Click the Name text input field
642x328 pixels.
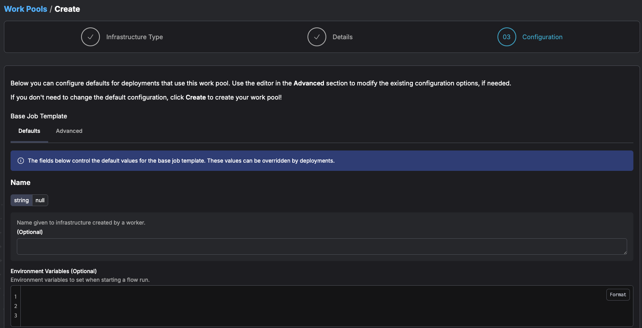[x=322, y=246]
